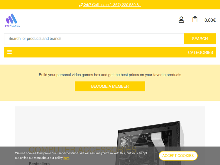Click the cookie notice message text
The height and width of the screenshot is (165, 220).
coord(81,155)
